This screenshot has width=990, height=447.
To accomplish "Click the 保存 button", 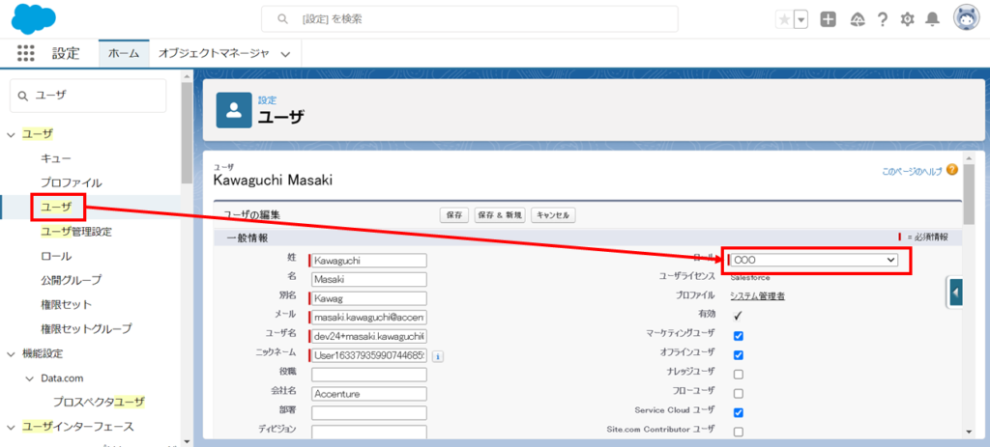I will pos(452,214).
